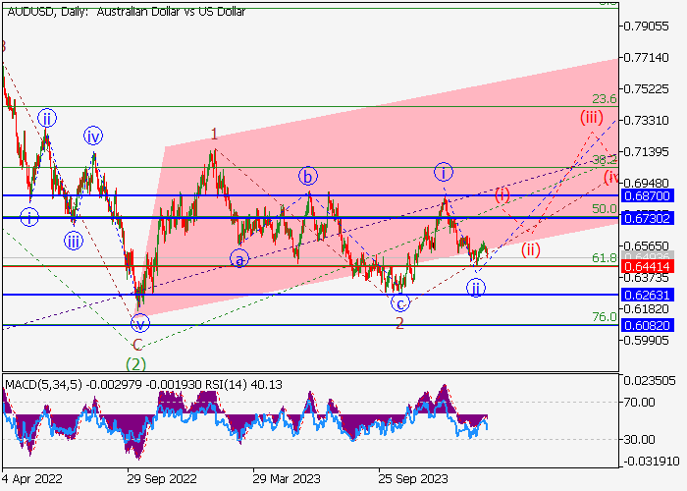Click the 0.69480 price axis label

[x=646, y=183]
